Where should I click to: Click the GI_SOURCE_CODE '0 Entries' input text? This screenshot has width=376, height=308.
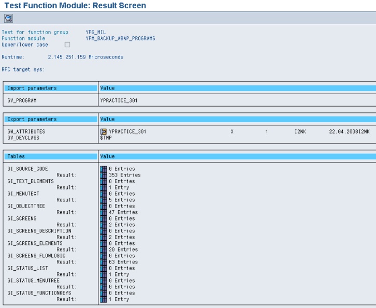pyautogui.click(x=122, y=169)
